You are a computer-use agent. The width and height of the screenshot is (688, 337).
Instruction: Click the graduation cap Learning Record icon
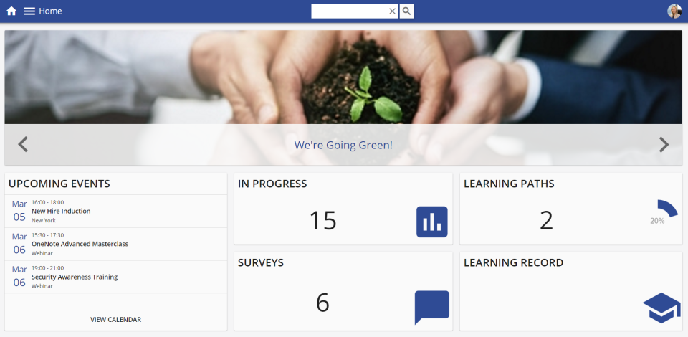(661, 308)
